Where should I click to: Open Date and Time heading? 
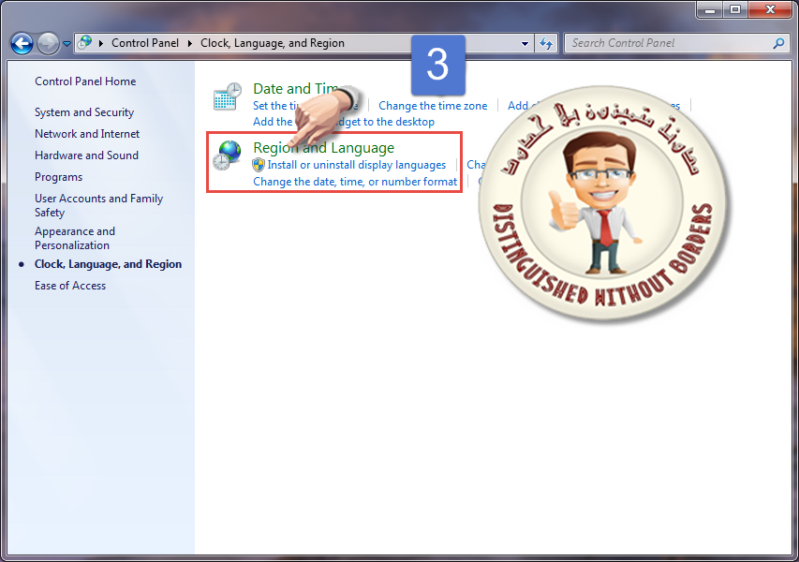[x=296, y=89]
